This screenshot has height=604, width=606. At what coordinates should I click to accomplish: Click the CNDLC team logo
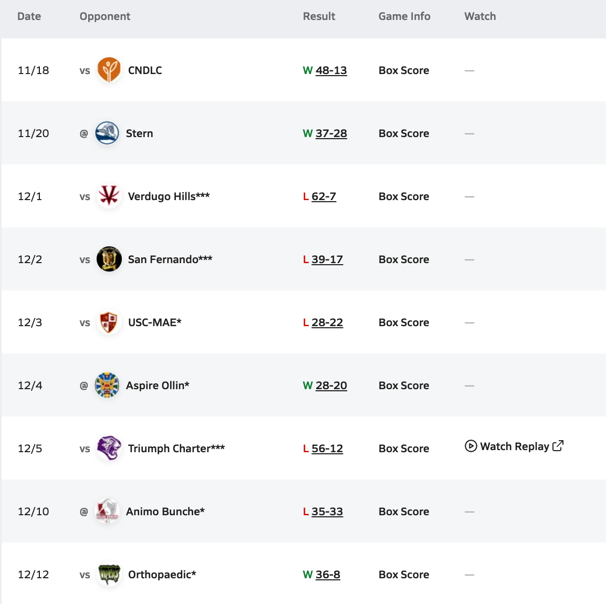pyautogui.click(x=109, y=70)
